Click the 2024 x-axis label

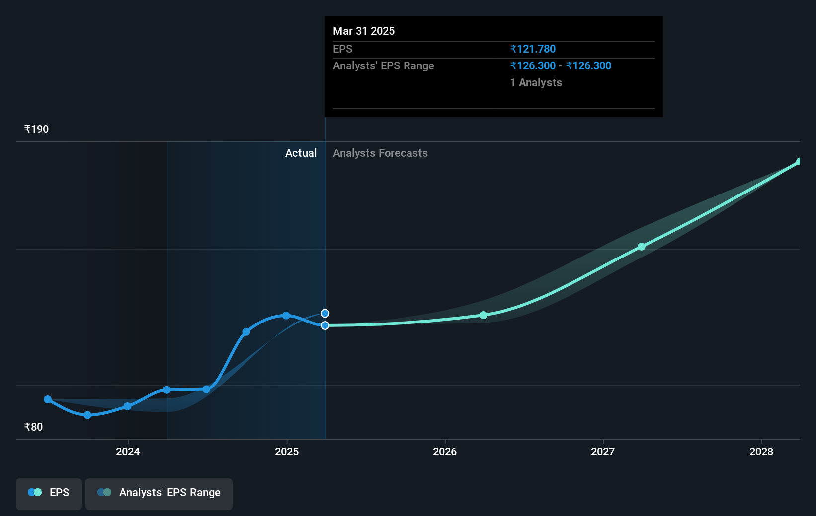coord(128,452)
